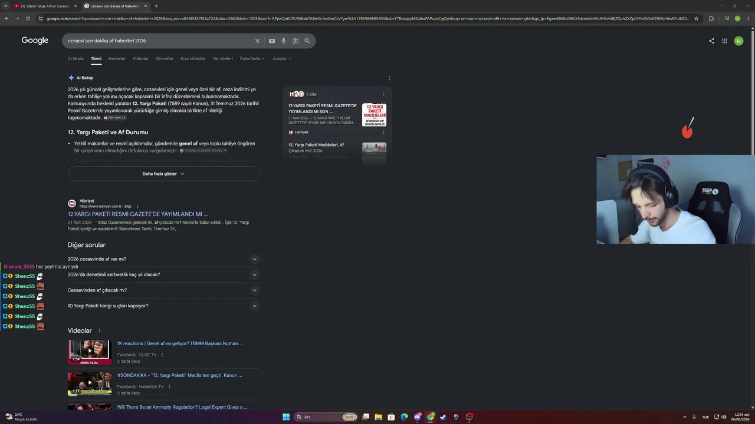Open Discord from the taskbar

tap(417, 417)
